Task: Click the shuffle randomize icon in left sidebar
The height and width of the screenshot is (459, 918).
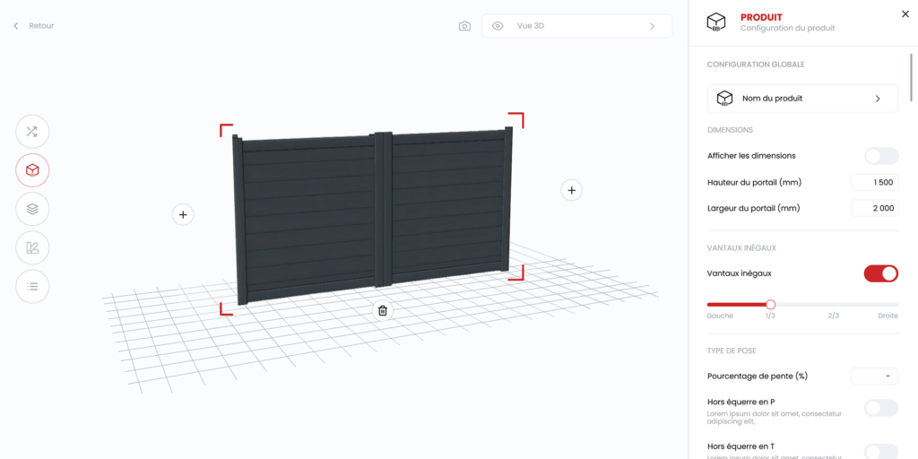Action: click(x=32, y=132)
